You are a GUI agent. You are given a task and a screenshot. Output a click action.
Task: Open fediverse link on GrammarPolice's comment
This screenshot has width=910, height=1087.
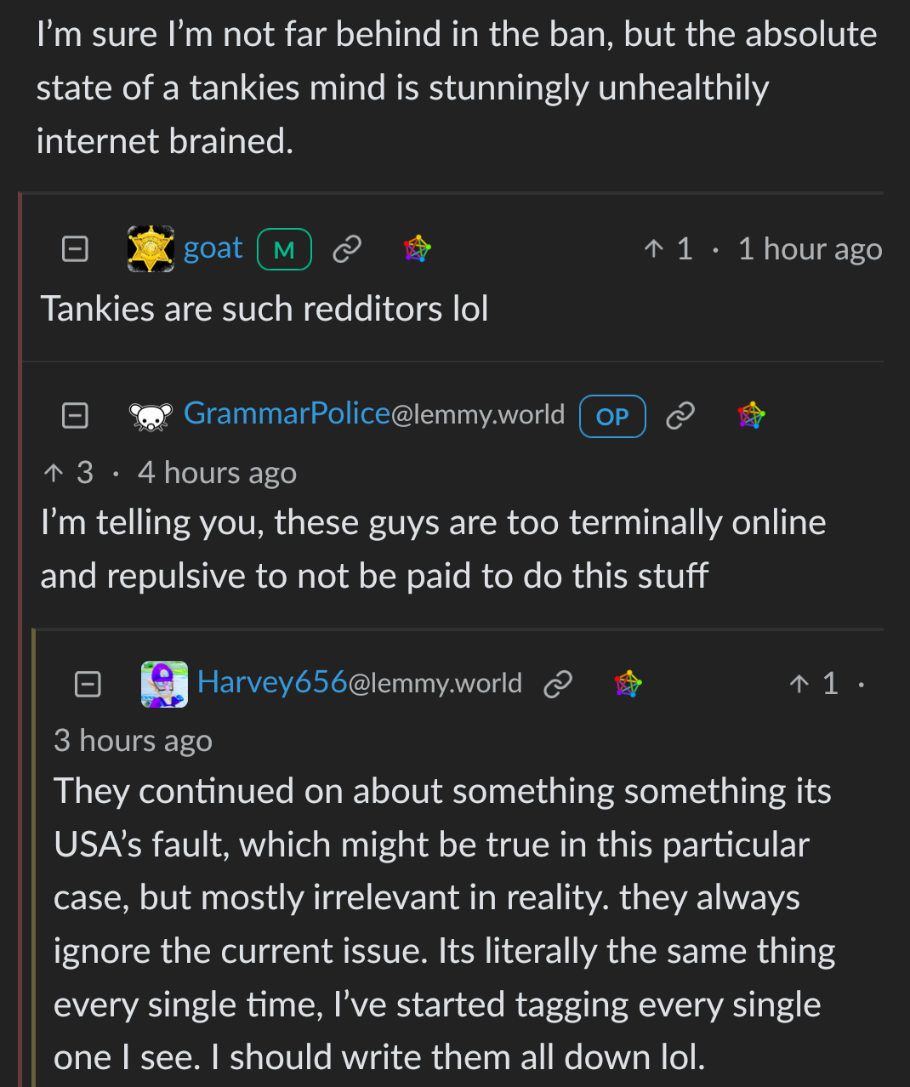click(752, 415)
